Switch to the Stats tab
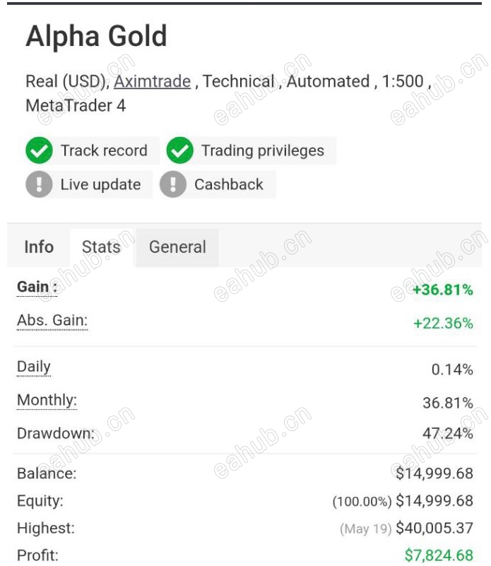Image resolution: width=491 pixels, height=566 pixels. pyautogui.click(x=102, y=247)
